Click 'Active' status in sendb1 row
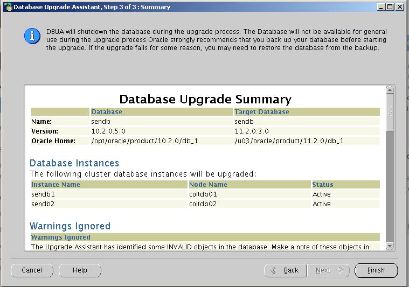The image size is (409, 287). (321, 194)
